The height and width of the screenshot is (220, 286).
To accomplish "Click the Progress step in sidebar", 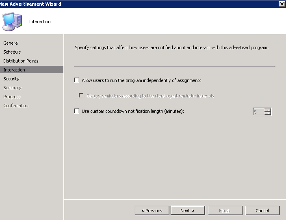I will (x=12, y=97).
